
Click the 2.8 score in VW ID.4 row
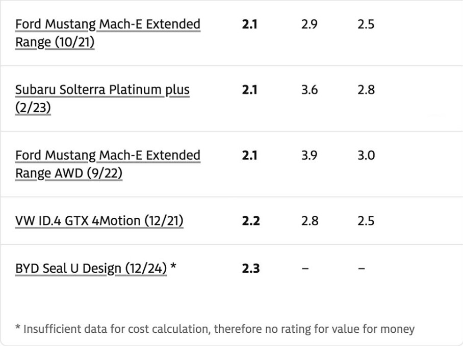point(310,221)
